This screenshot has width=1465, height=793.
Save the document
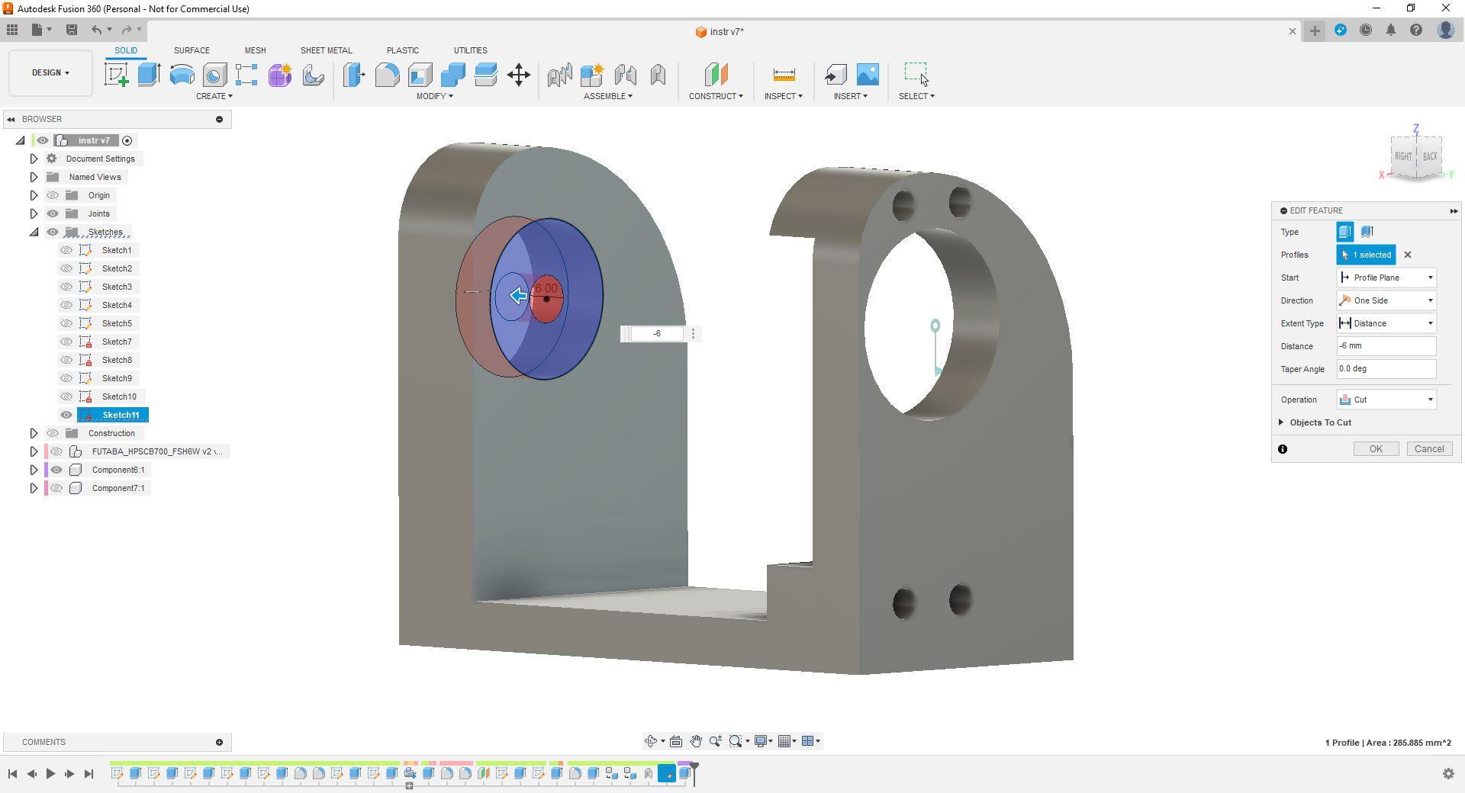pyautogui.click(x=72, y=30)
